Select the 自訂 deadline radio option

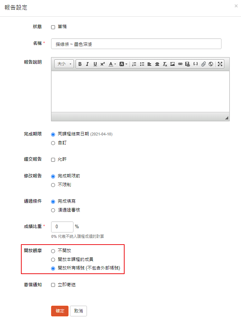click(x=53, y=143)
